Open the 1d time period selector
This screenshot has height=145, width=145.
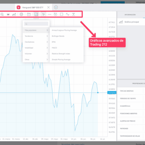pos(8,14)
